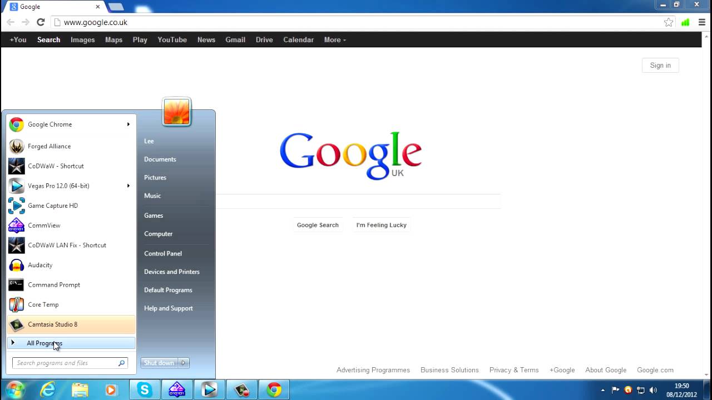Screen dimensions: 712x400
Task: Launch Audacity from Start menu
Action: (x=71, y=265)
